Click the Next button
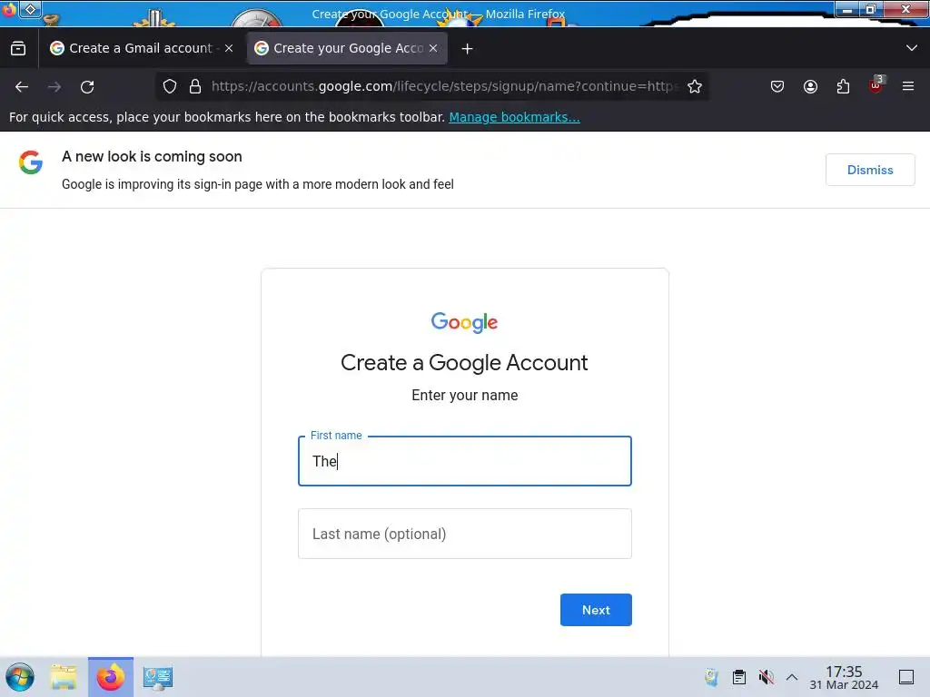 (596, 610)
